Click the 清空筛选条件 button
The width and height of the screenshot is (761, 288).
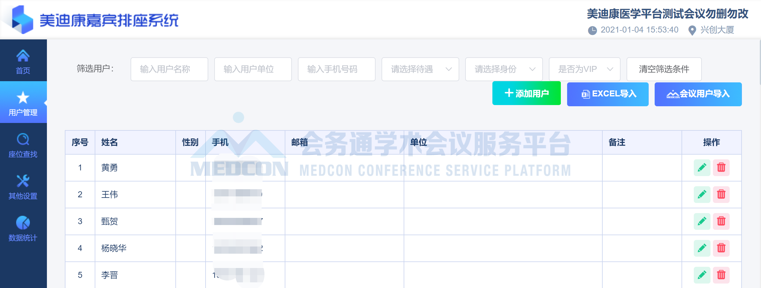tap(664, 69)
